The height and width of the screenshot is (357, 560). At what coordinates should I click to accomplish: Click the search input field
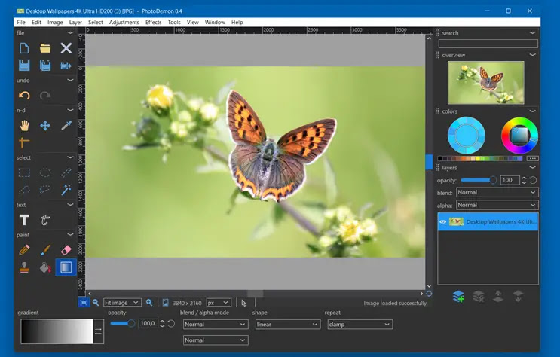488,44
